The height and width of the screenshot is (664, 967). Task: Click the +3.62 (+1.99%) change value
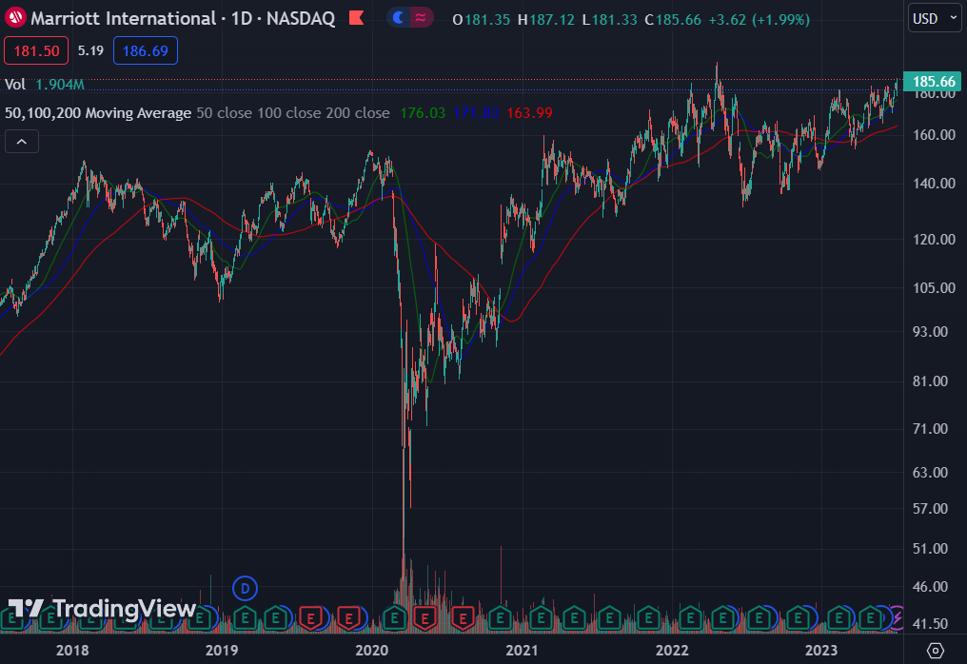[x=759, y=19]
